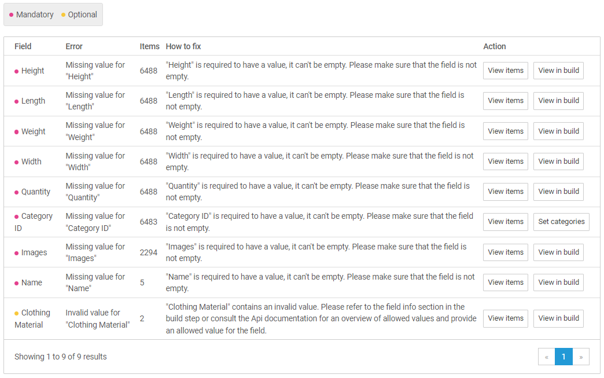The height and width of the screenshot is (378, 604).
Task: Click View items for Length row
Action: point(505,101)
